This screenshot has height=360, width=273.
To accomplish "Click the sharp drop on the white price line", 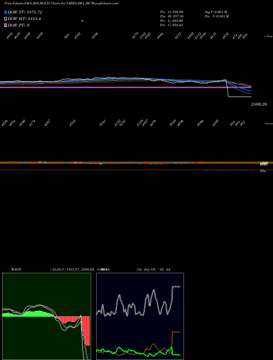I will tap(227, 88).
